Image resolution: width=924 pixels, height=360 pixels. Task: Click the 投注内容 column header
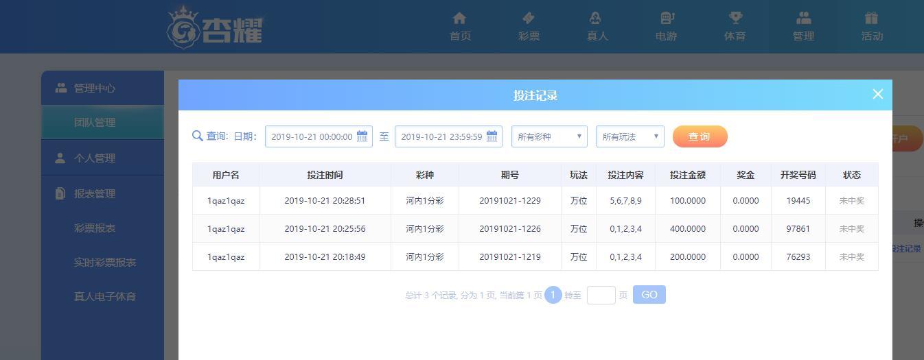click(x=625, y=175)
